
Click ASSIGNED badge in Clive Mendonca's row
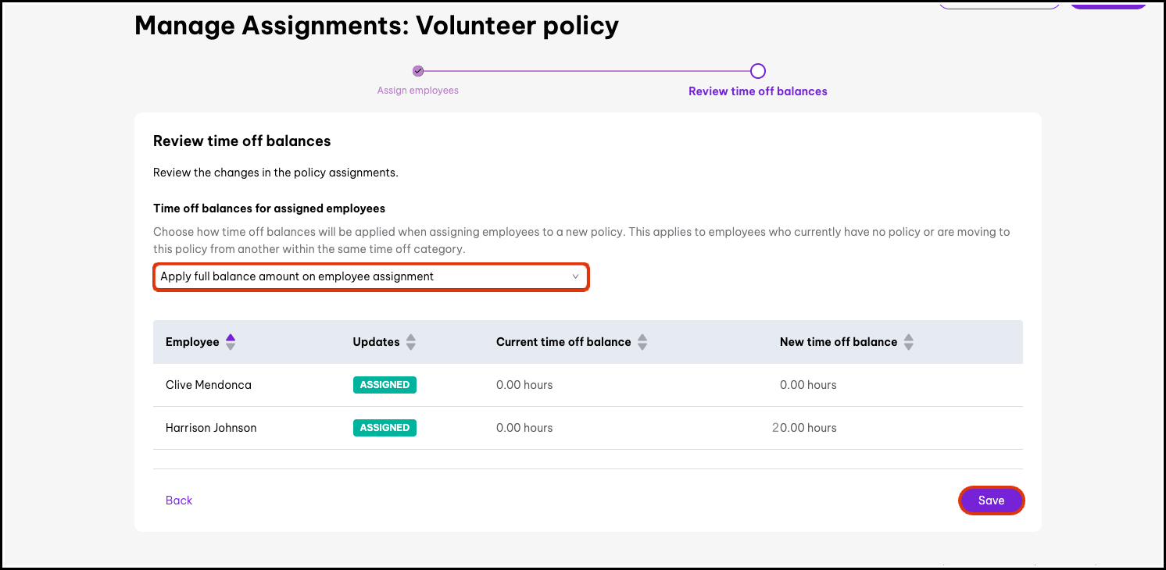pyautogui.click(x=384, y=385)
